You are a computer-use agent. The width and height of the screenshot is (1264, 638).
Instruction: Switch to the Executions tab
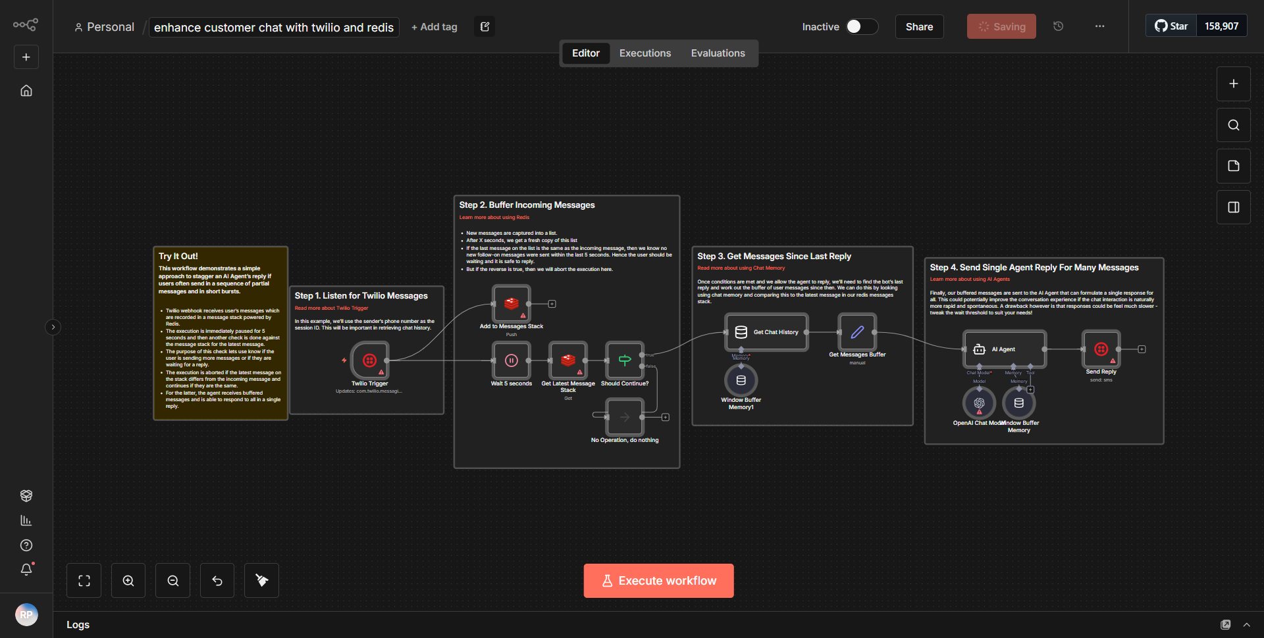coord(645,53)
